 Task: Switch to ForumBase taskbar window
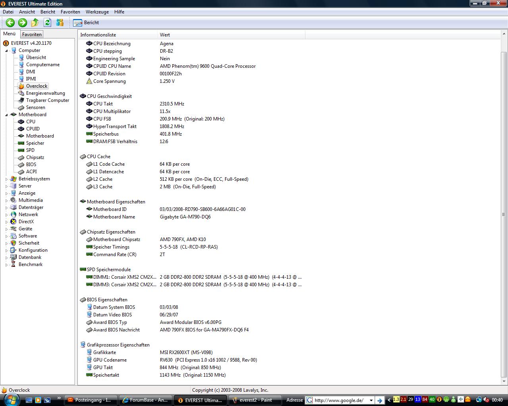(145, 400)
